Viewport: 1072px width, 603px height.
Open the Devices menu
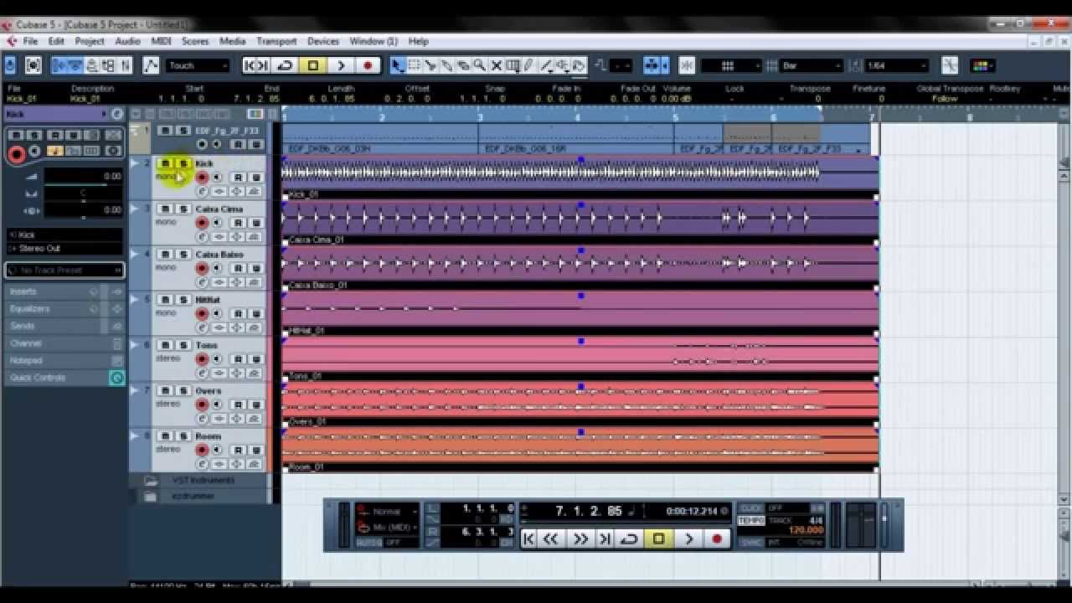pyautogui.click(x=323, y=41)
